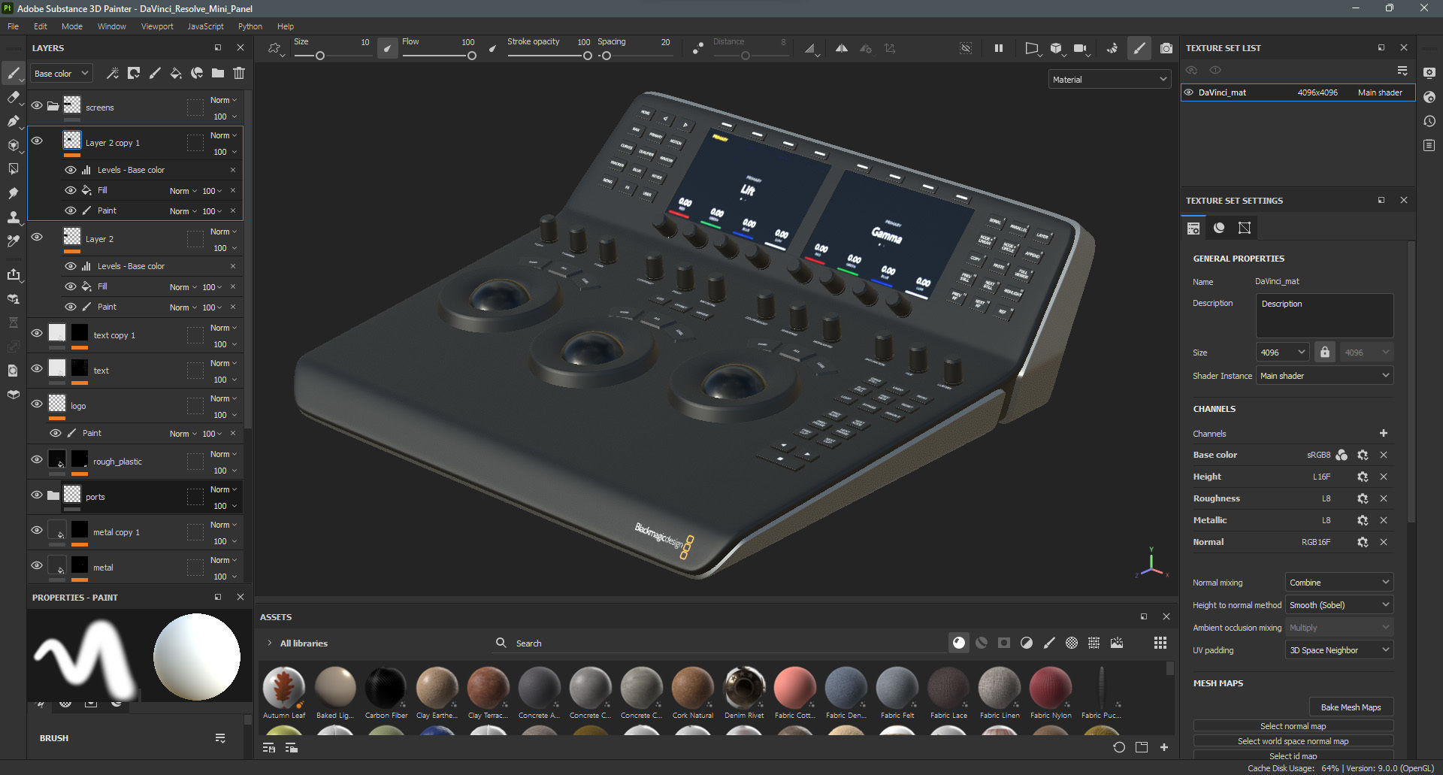The image size is (1443, 775).
Task: Filter assets by environment maps icon
Action: point(1117,643)
